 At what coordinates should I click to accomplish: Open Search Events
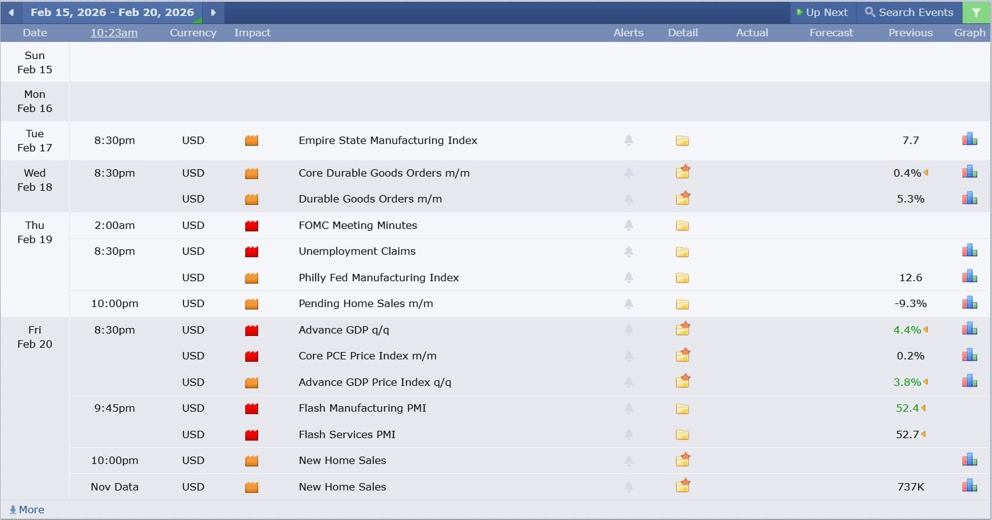pyautogui.click(x=909, y=12)
